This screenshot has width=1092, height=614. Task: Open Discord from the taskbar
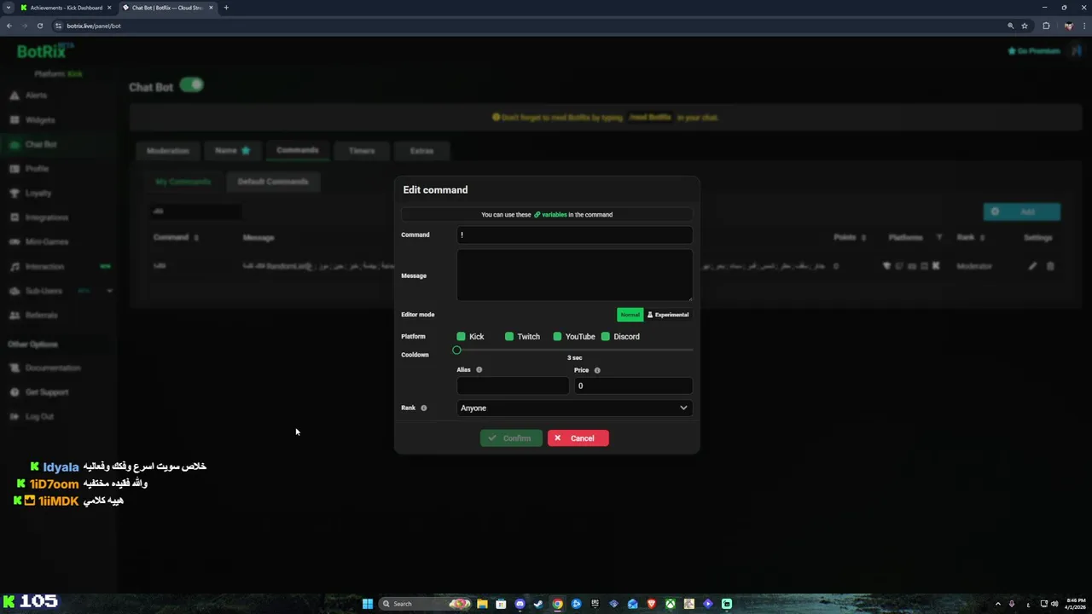coord(520,604)
